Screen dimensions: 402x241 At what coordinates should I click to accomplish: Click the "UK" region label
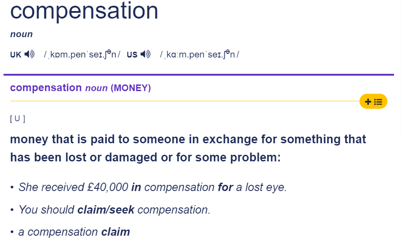[x=15, y=55]
